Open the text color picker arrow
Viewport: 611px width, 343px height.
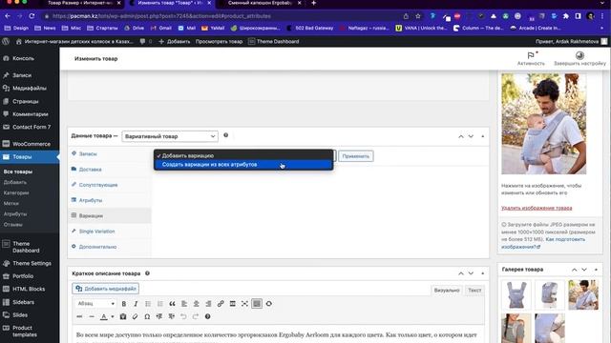click(113, 316)
